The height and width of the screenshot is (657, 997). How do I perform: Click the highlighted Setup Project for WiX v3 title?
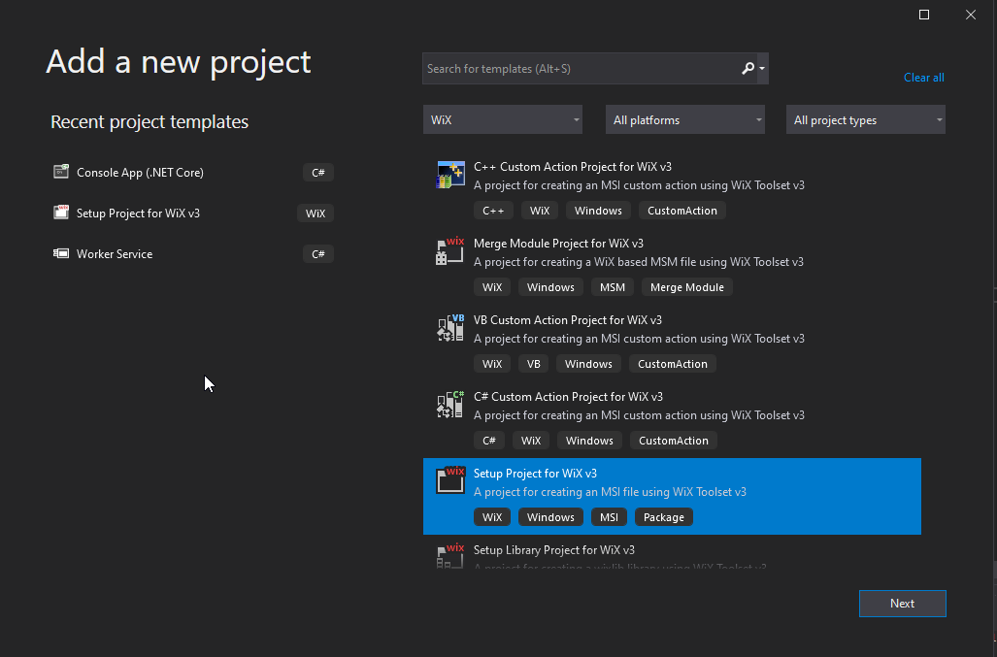(535, 474)
